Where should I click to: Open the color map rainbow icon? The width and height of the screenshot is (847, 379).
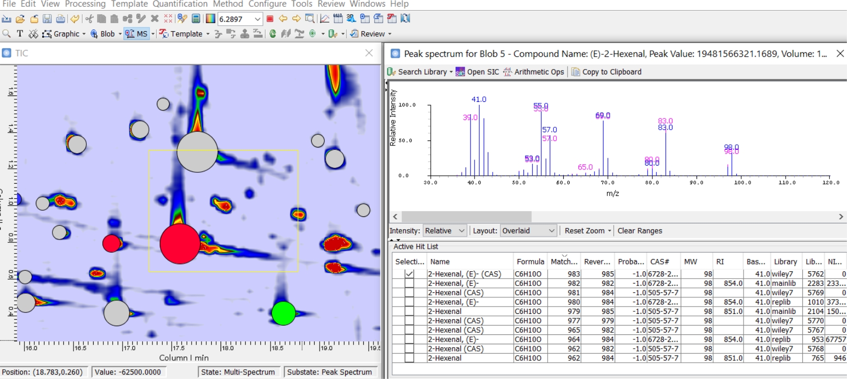[210, 19]
